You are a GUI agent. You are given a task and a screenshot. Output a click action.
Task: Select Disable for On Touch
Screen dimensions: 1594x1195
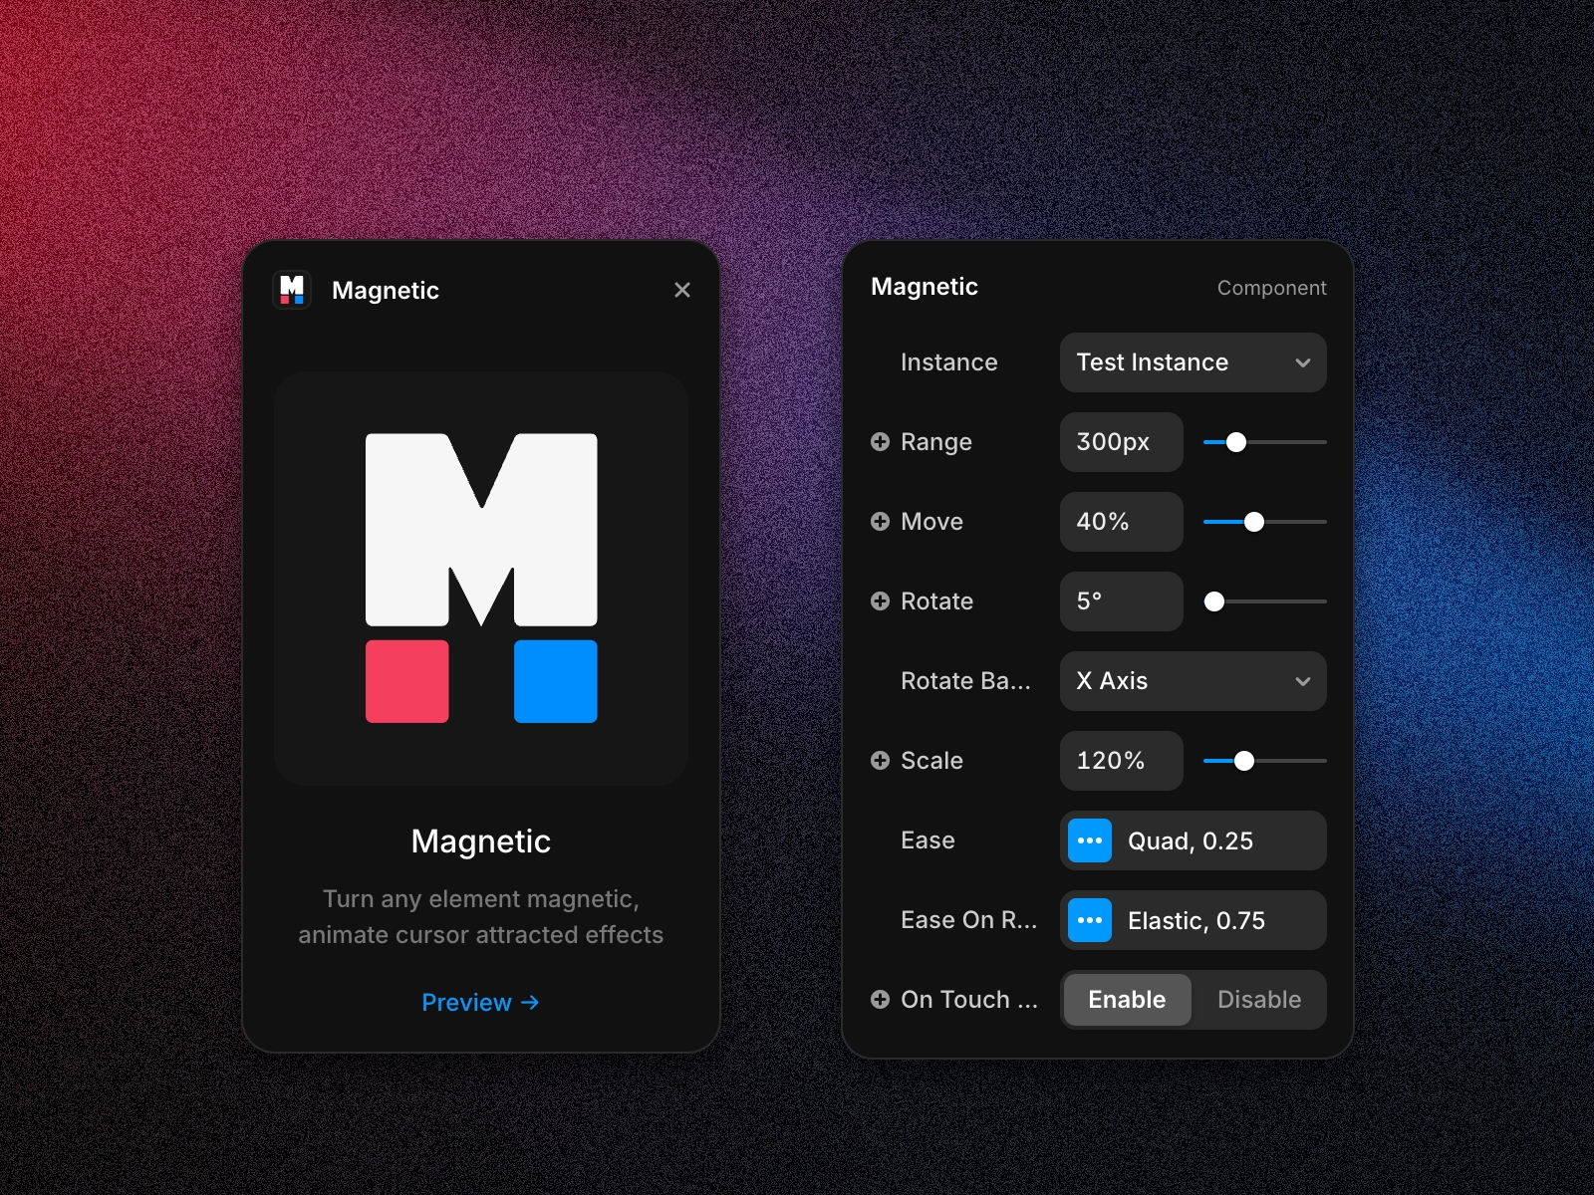tap(1259, 1000)
